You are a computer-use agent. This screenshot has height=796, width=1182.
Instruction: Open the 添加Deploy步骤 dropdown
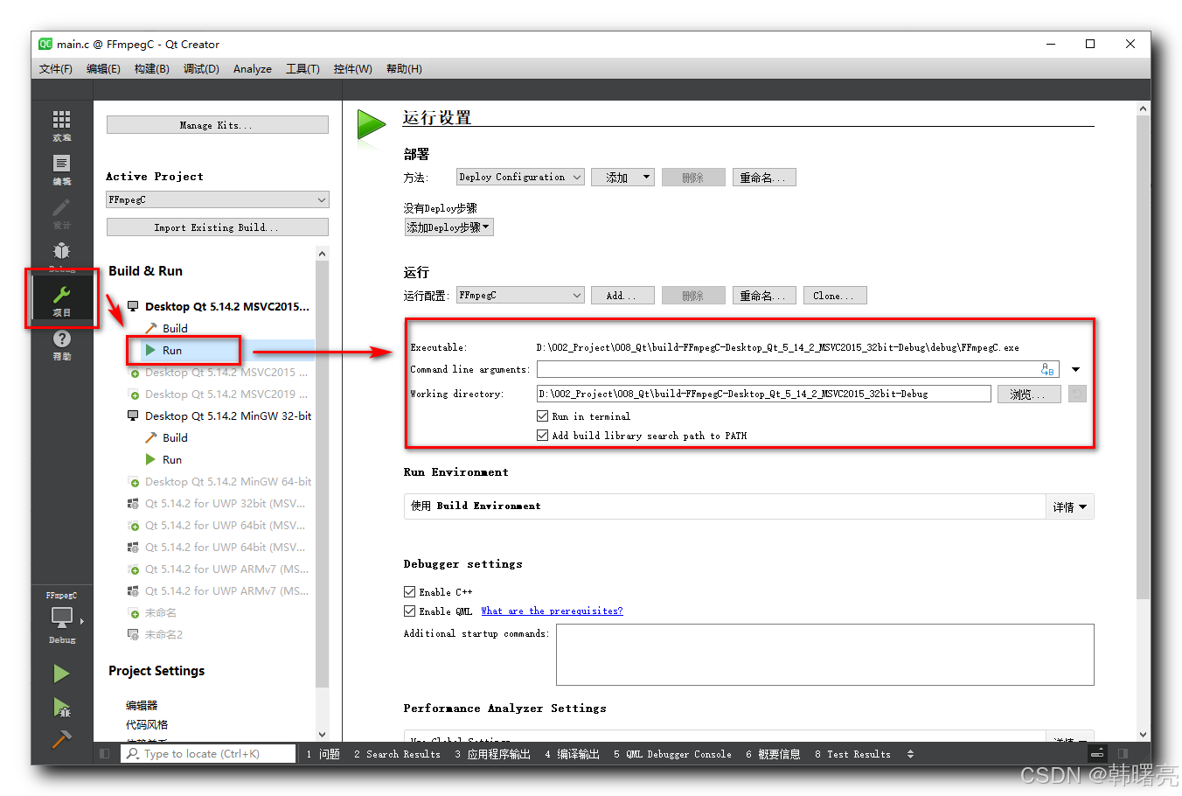[448, 227]
